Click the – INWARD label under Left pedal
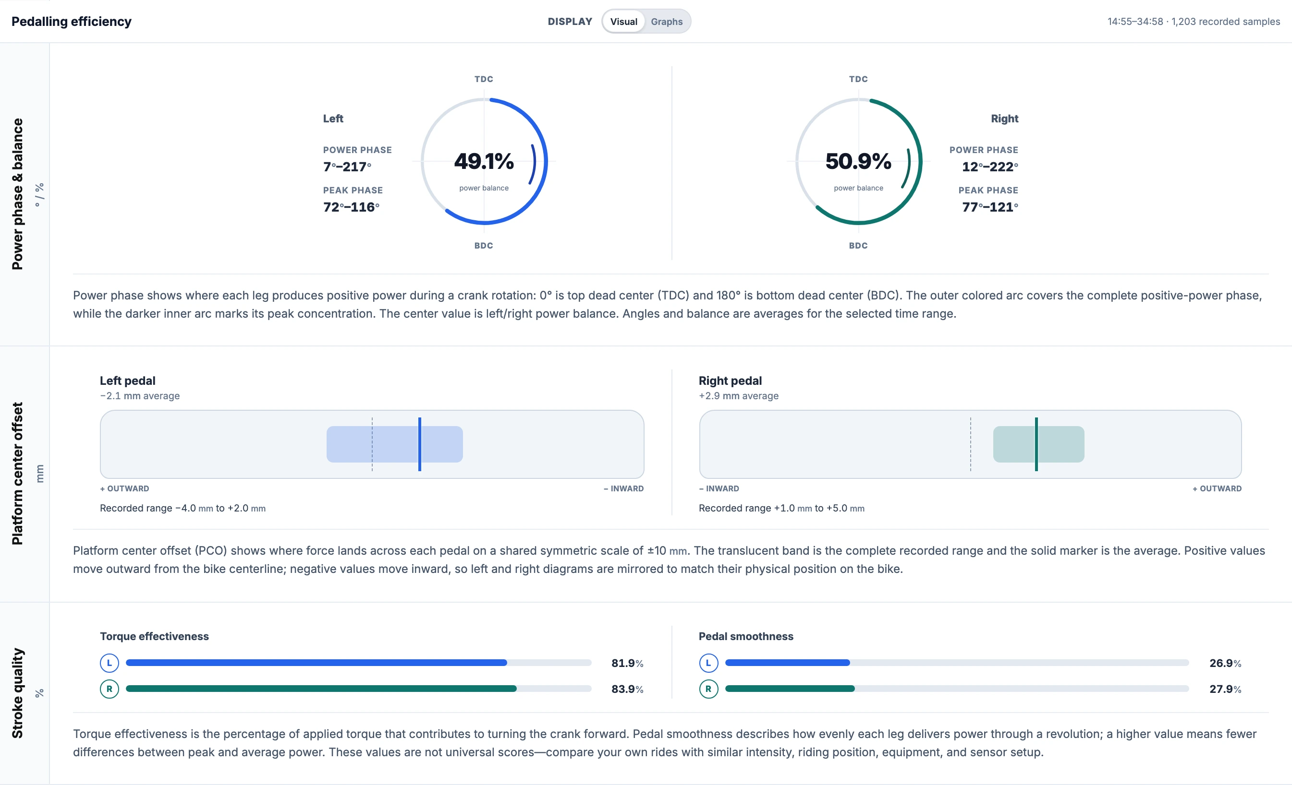The width and height of the screenshot is (1292, 785). (623, 488)
